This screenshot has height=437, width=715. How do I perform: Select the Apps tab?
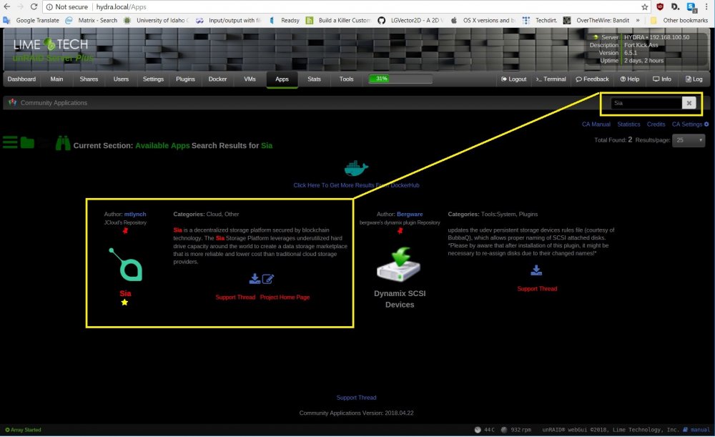[282, 79]
